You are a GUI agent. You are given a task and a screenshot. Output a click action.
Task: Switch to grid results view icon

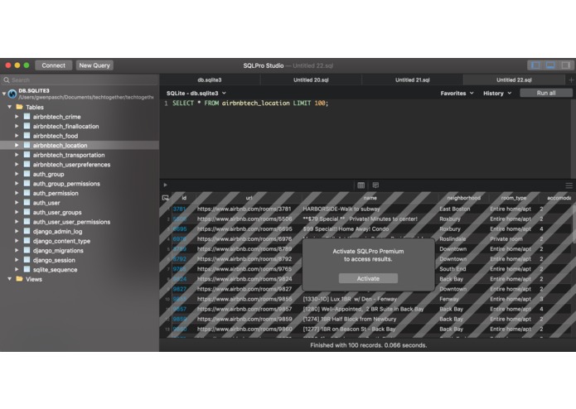point(361,185)
